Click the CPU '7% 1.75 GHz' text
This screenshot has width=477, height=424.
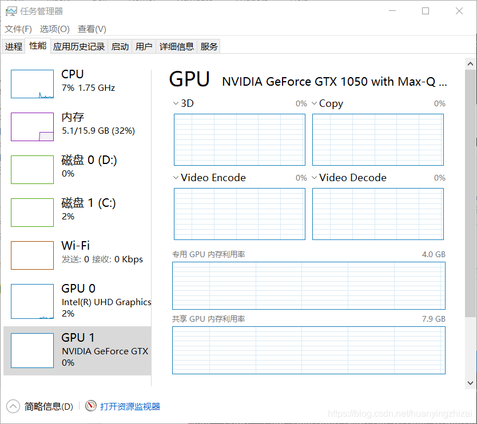coord(88,88)
